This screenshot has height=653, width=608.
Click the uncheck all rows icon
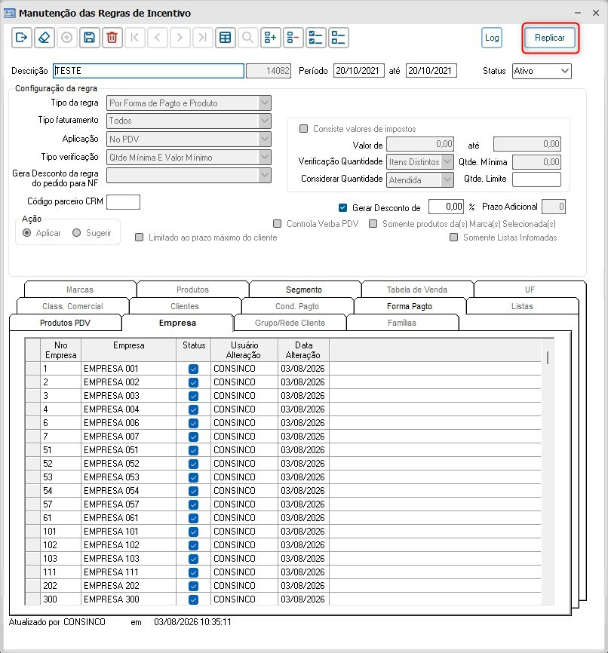[339, 38]
